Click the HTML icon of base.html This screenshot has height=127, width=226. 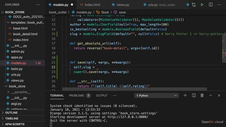click(x=10, y=28)
